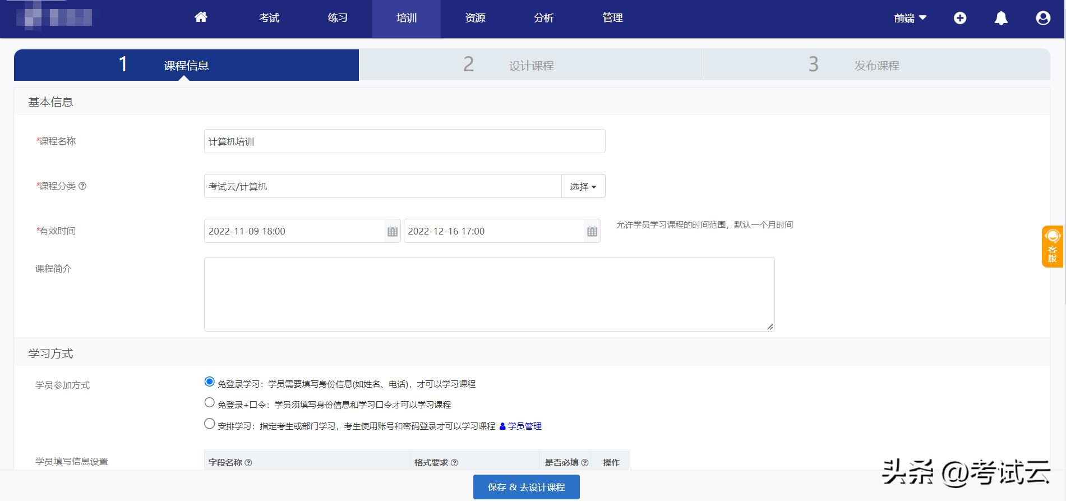Open end date calendar picker icon
The image size is (1066, 501).
[x=592, y=231]
